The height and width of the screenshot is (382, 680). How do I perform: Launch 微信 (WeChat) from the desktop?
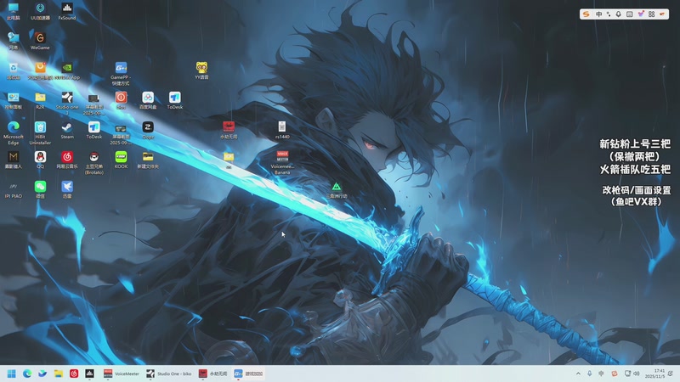click(40, 189)
